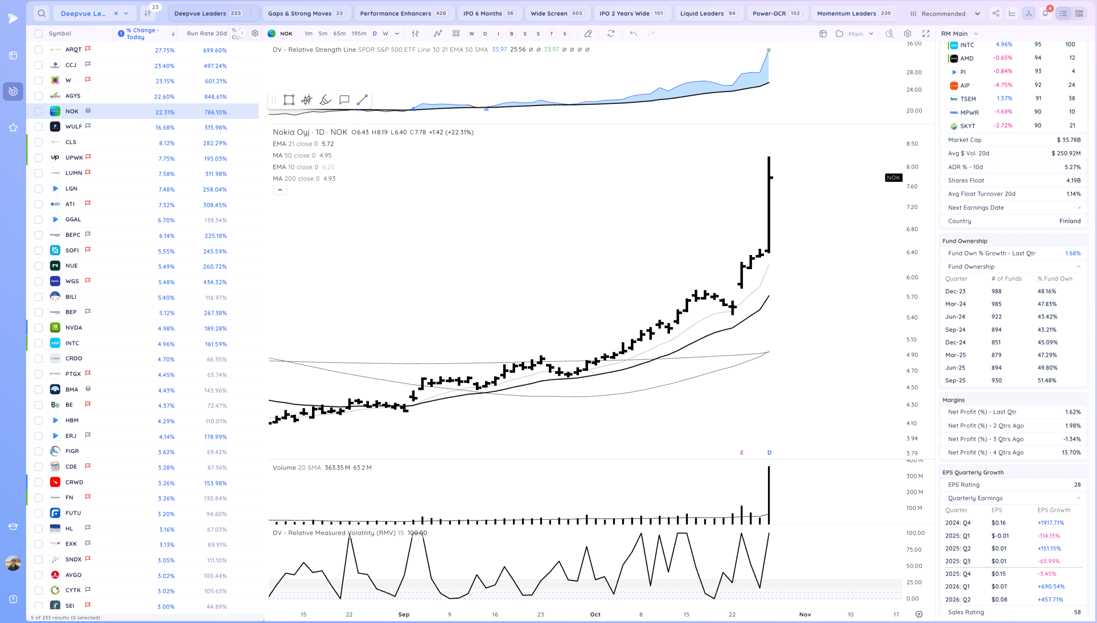Expand the RM Main panel dropdown
Screen dimensions: 1097x623
pyautogui.click(x=960, y=33)
